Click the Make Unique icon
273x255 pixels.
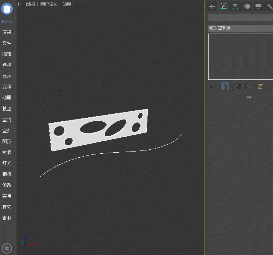point(238,86)
